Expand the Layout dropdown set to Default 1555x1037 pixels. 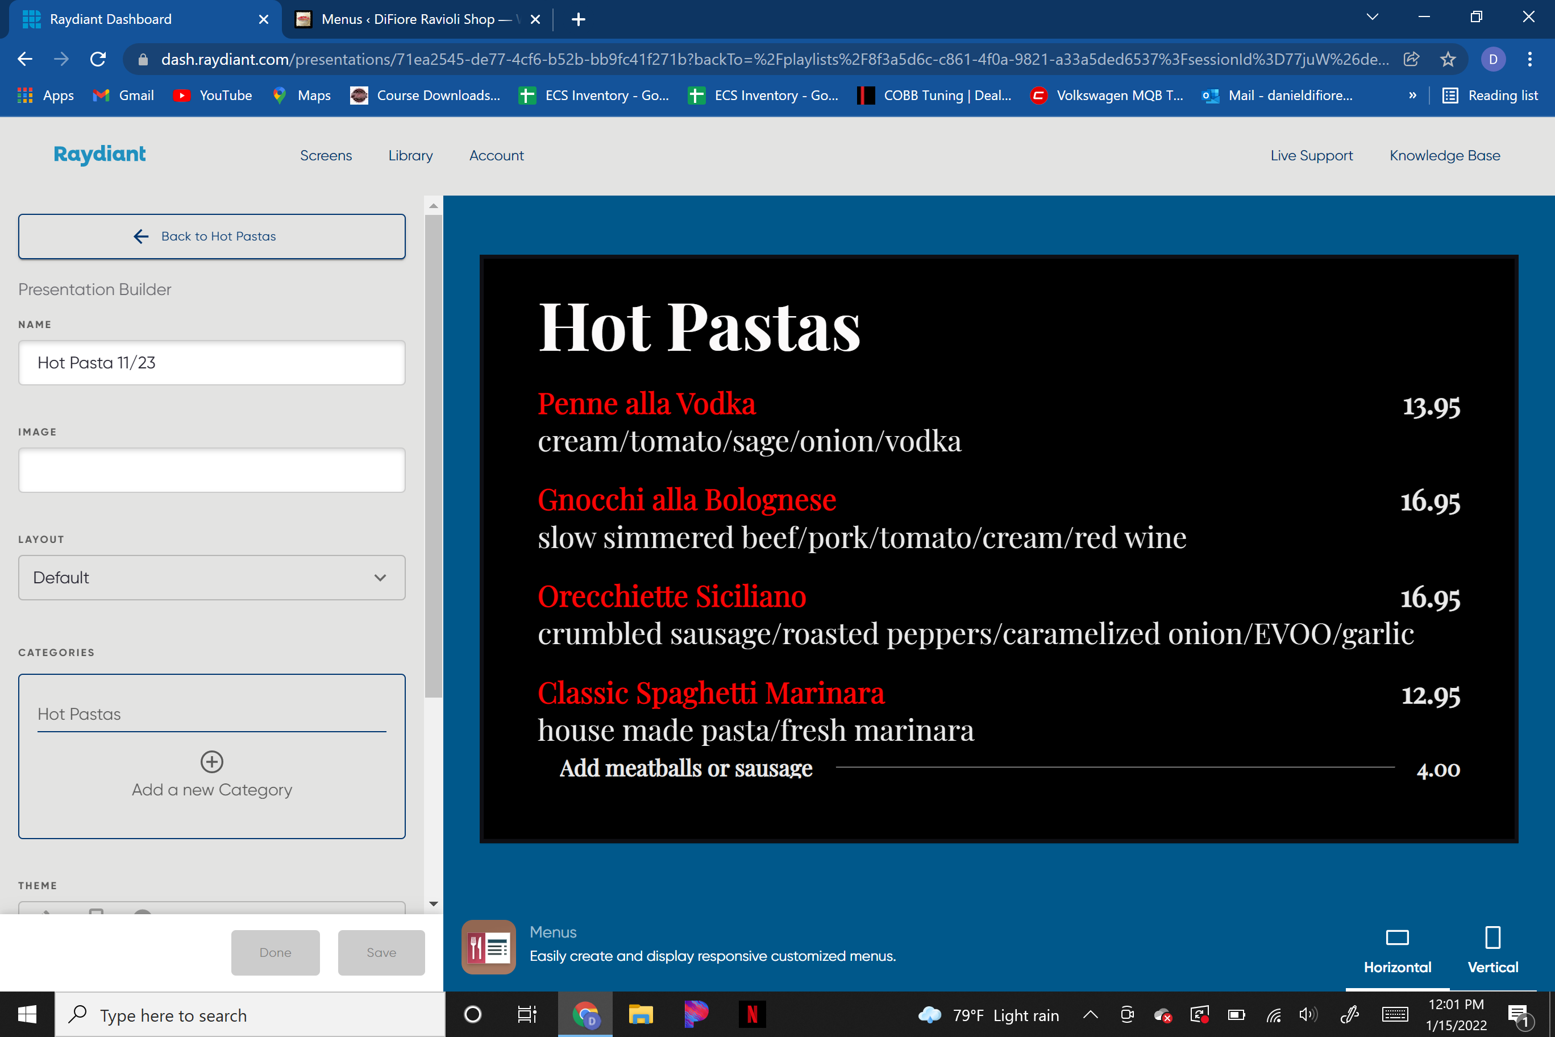(211, 578)
